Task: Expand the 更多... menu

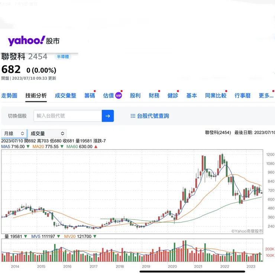Action: click(266, 96)
